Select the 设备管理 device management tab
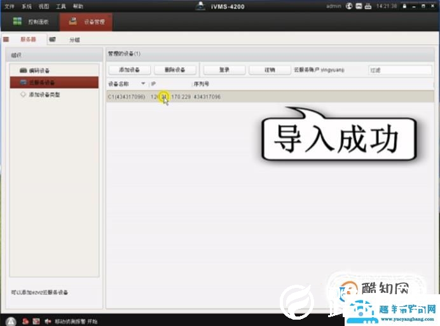The image size is (440, 326). pos(86,22)
